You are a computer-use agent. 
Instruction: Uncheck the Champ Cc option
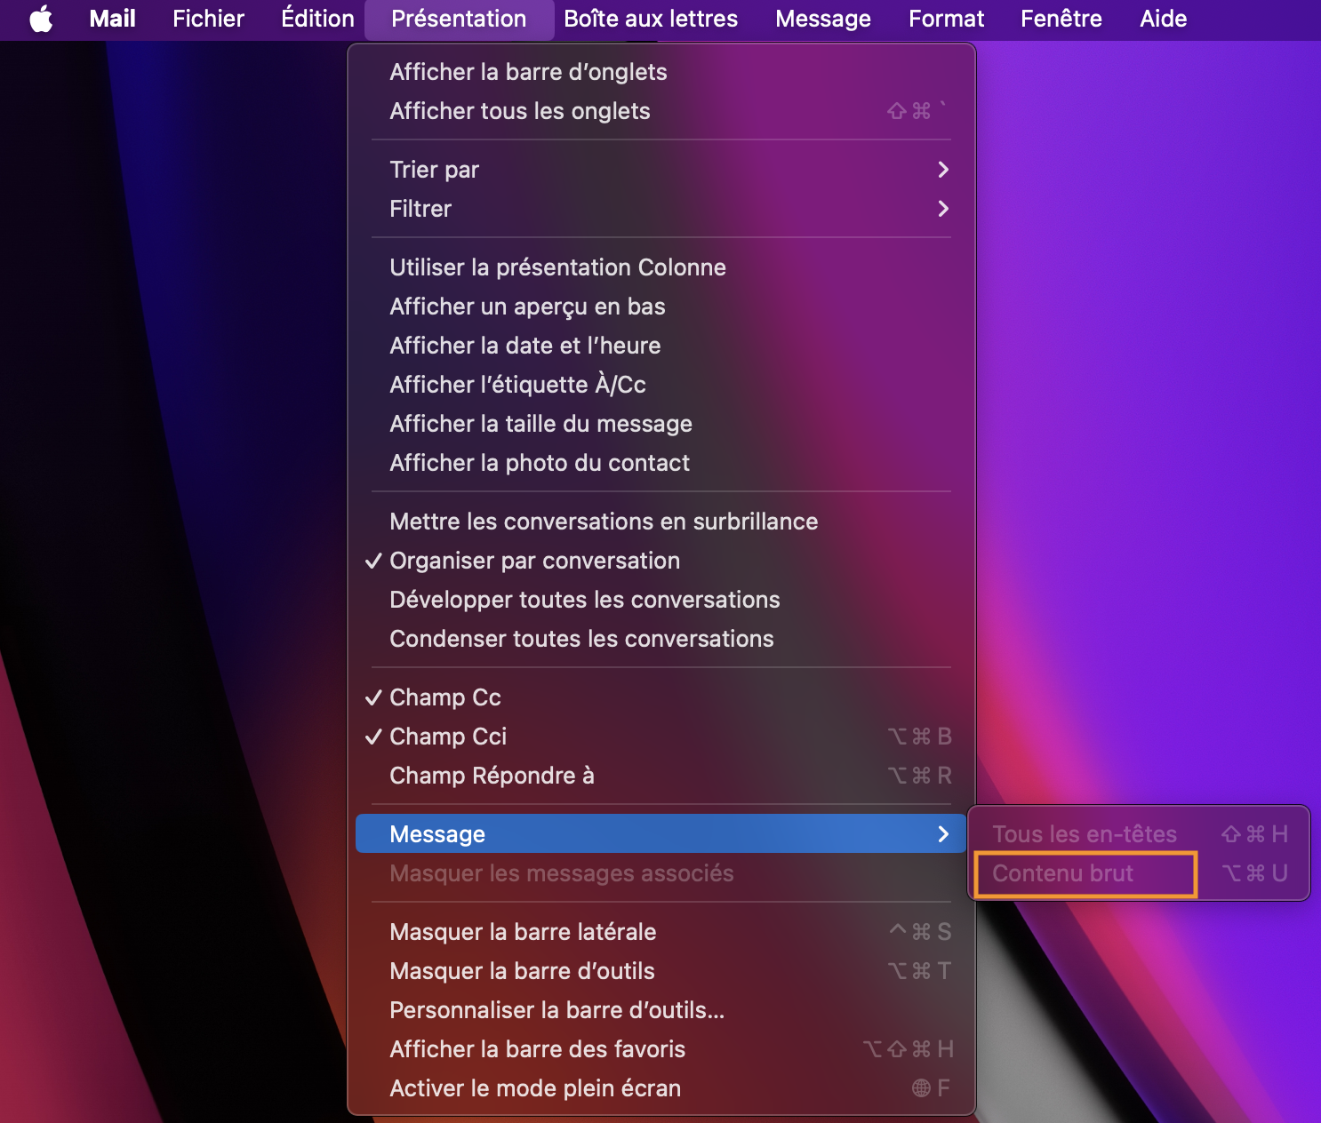(x=661, y=697)
